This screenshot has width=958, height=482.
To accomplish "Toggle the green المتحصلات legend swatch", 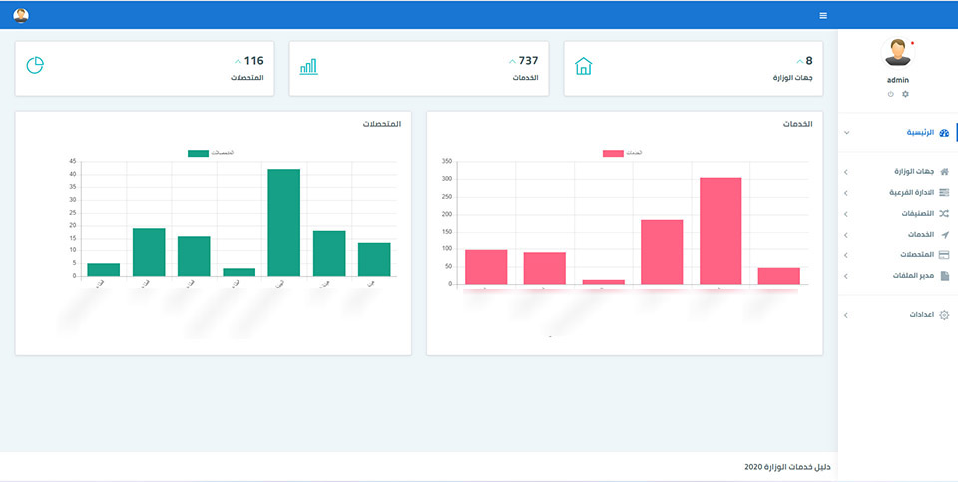I will pyautogui.click(x=198, y=153).
